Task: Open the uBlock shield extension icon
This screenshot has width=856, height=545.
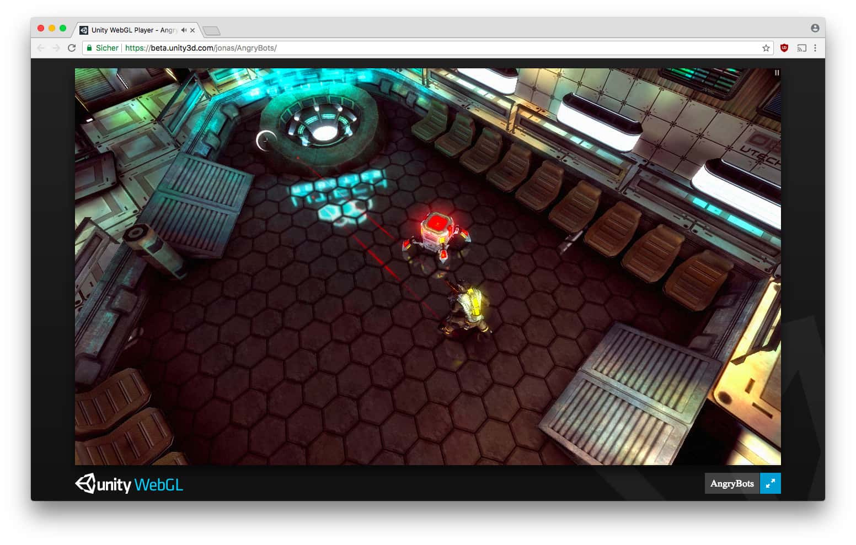Action: pyautogui.click(x=784, y=48)
